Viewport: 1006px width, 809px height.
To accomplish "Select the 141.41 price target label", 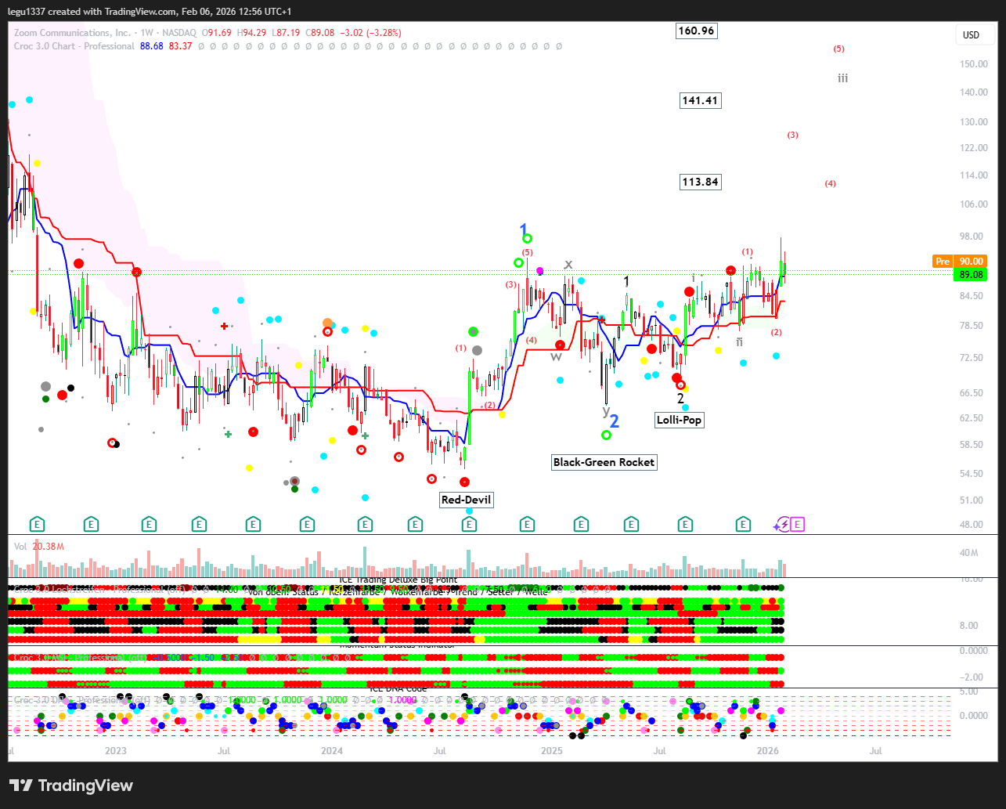I will 701,100.
